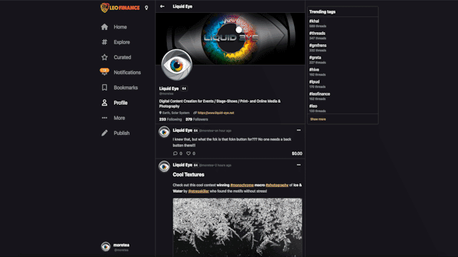Click the #photography hashtag link
Viewport: 458px width, 257px height.
pyautogui.click(x=277, y=185)
